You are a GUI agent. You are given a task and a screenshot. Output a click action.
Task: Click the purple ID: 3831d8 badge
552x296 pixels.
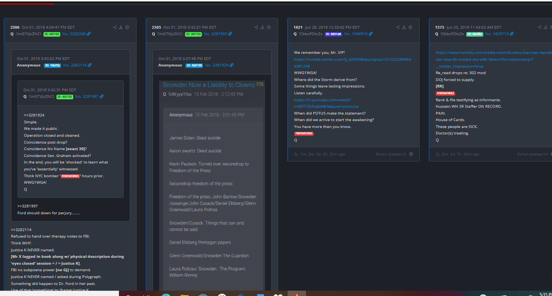[333, 34]
